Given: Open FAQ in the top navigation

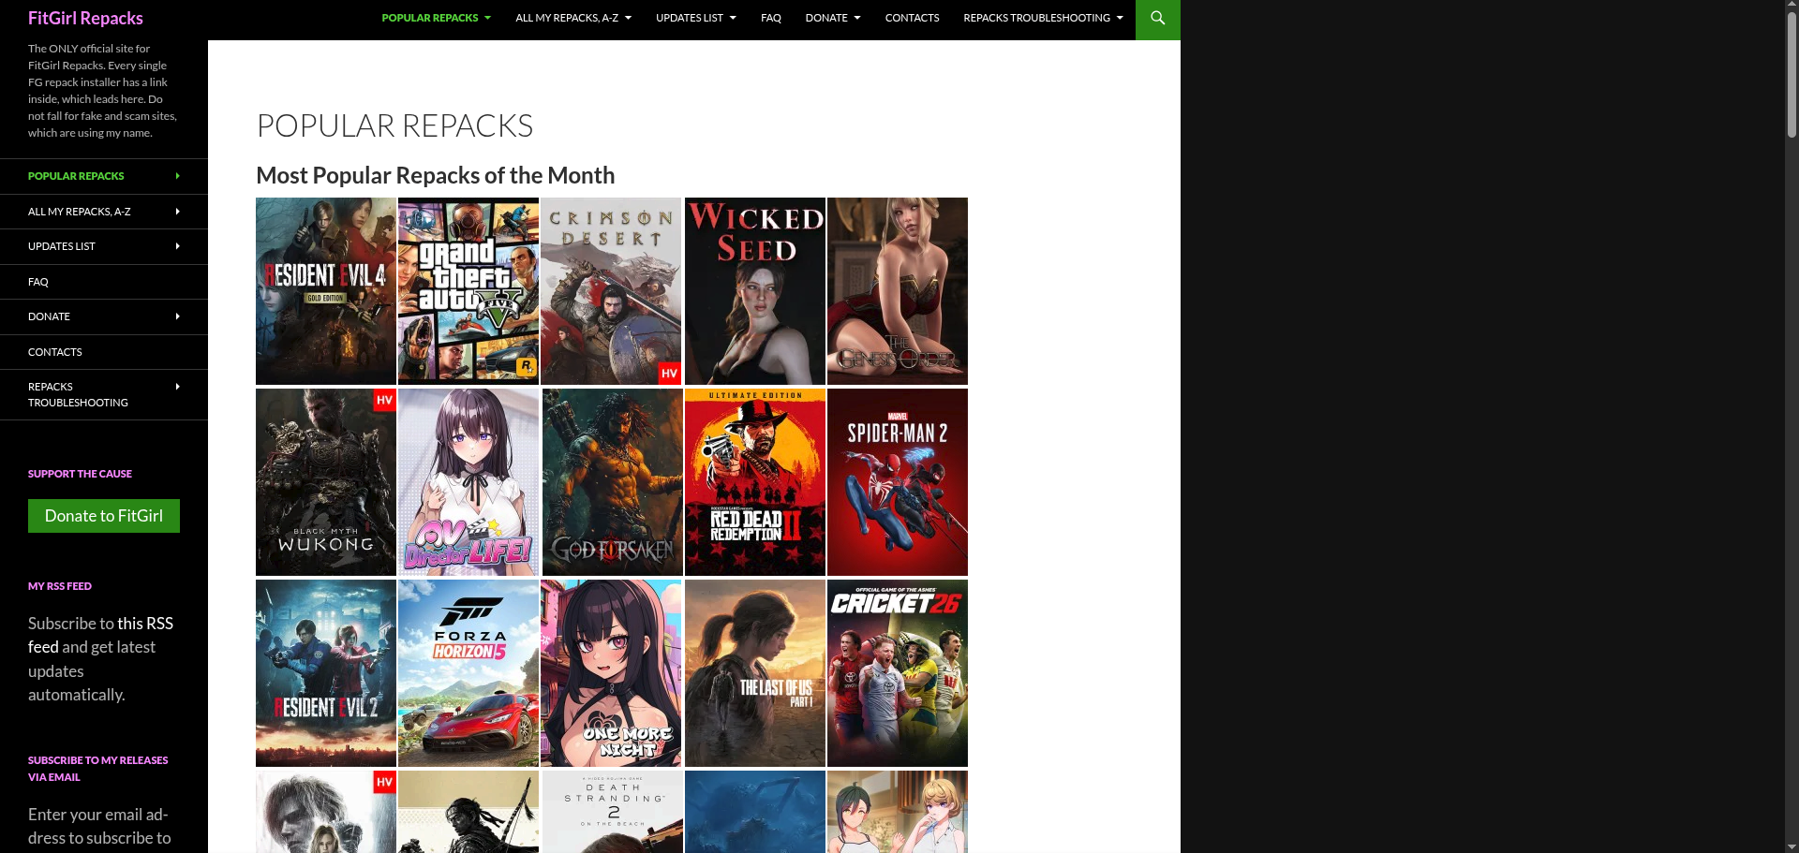Looking at the screenshot, I should 770,18.
